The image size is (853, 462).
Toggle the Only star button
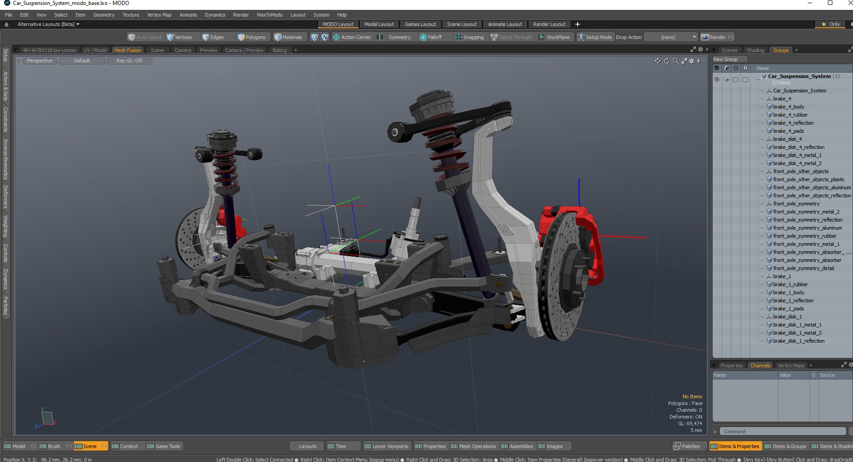coord(831,24)
